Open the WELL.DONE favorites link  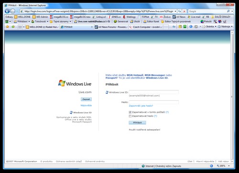(x=22, y=17)
